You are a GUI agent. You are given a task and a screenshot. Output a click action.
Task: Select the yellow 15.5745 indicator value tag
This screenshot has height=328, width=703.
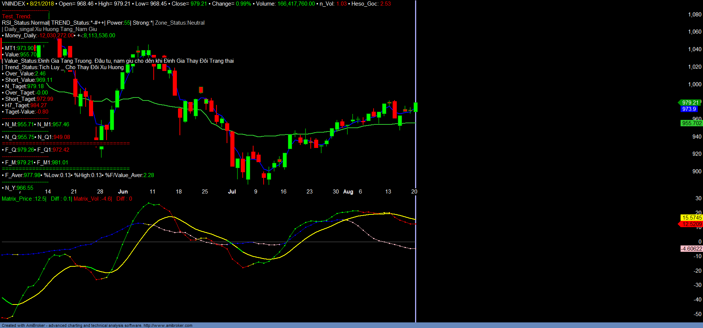tap(691, 218)
